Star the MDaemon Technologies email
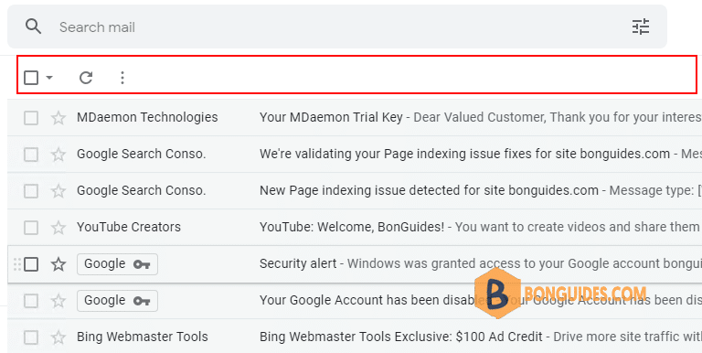 pos(58,118)
